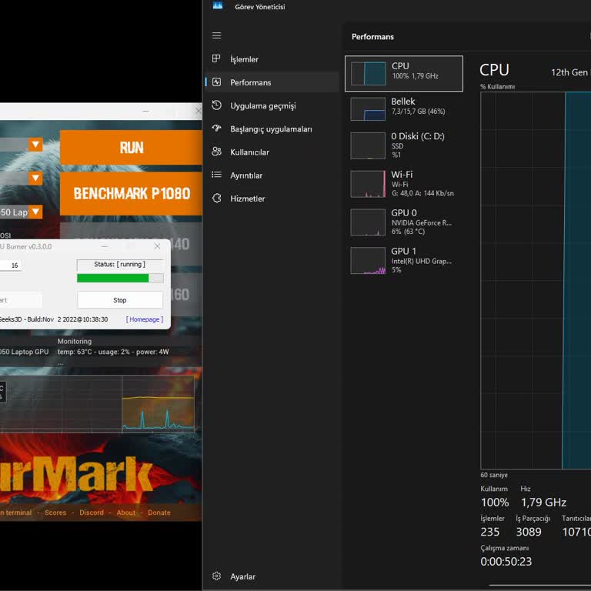The height and width of the screenshot is (591, 591).
Task: Open Uygulama geçmişi history icon
Action: click(216, 105)
